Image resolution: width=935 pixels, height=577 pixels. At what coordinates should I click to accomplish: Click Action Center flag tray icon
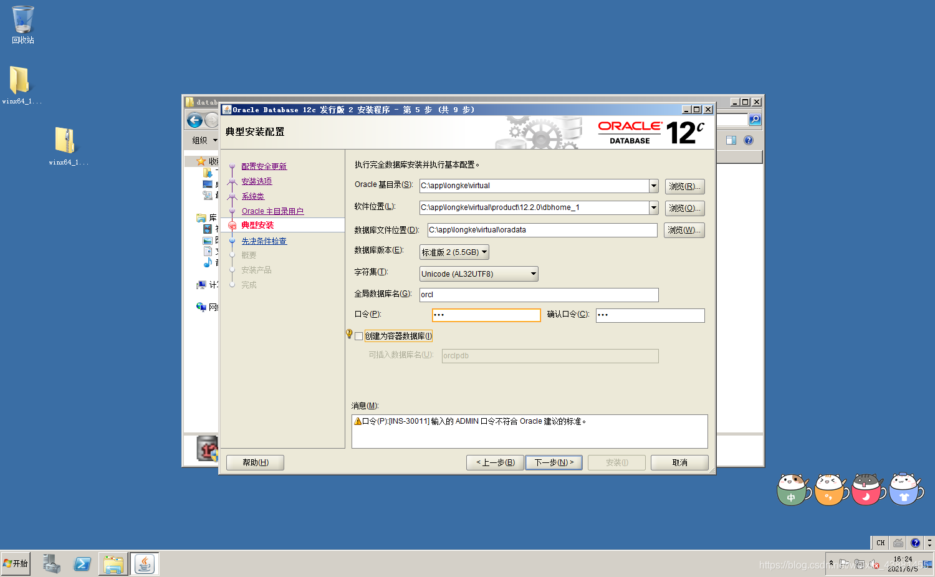[x=844, y=564]
